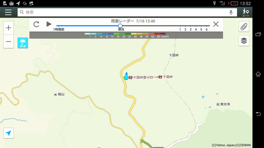
Task: Tap the navigation arrow notification icon
Action: point(18,3)
